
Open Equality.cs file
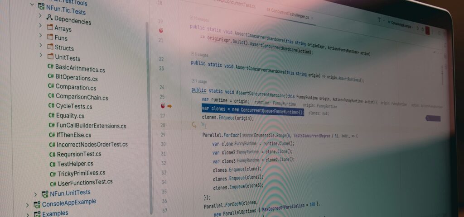point(70,116)
